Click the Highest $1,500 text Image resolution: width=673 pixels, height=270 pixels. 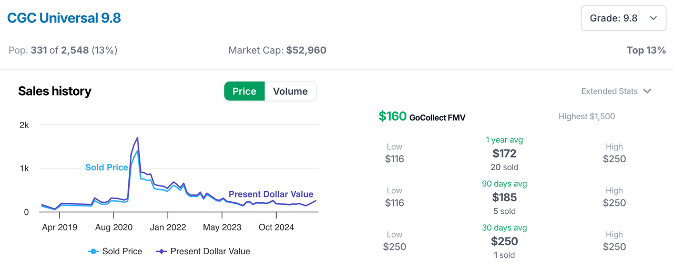click(x=586, y=117)
